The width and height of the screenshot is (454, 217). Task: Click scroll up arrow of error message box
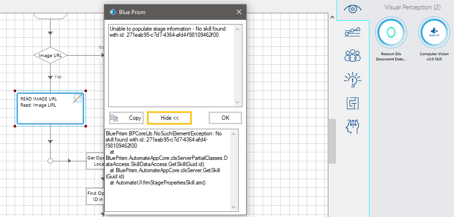pyautogui.click(x=238, y=29)
